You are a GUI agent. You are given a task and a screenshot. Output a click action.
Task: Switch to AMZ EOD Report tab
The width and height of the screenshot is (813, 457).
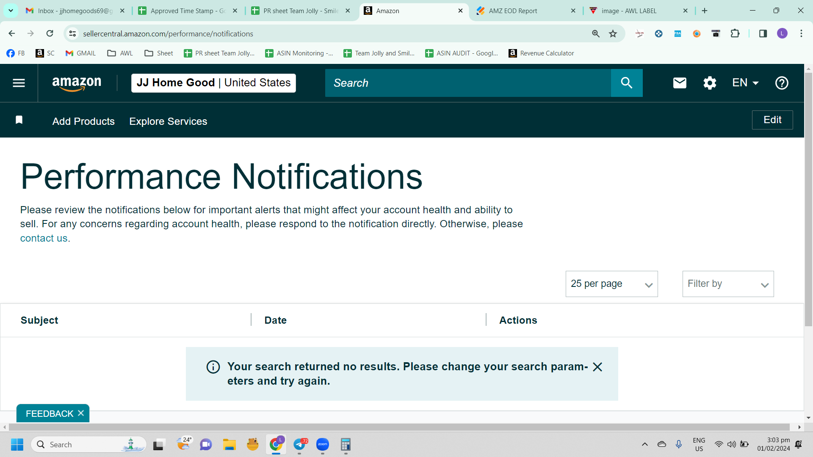525,11
